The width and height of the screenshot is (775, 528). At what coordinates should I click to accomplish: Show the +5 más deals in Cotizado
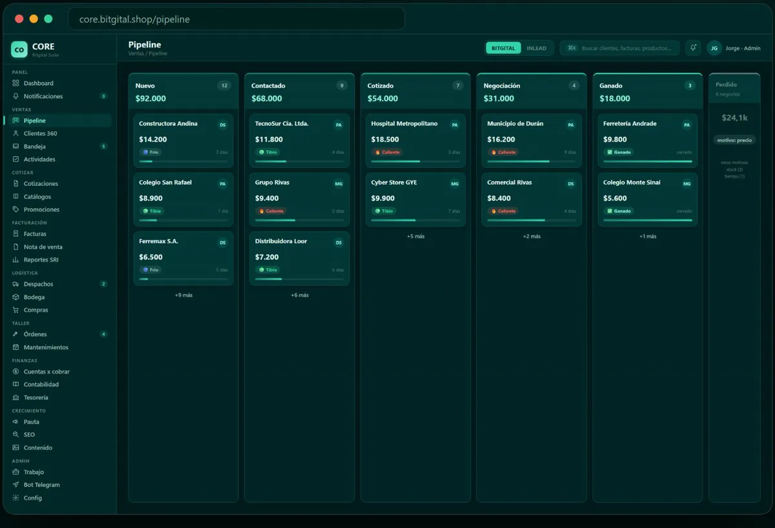[416, 236]
